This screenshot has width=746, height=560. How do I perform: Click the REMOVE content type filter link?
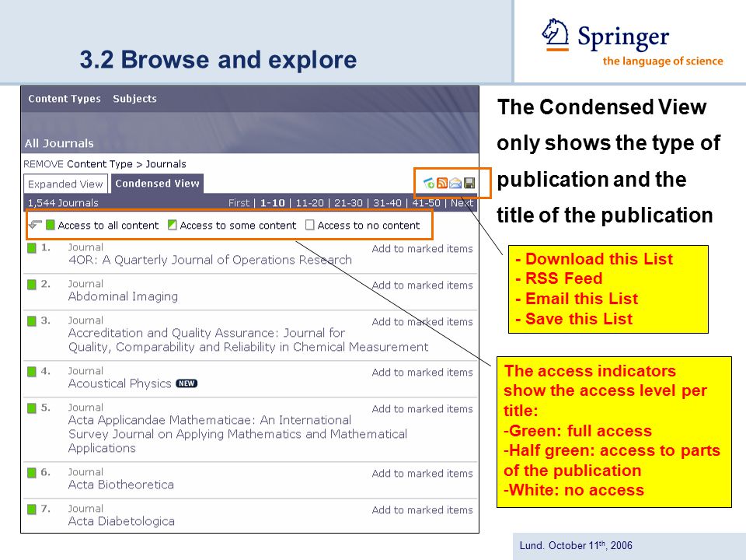(44, 164)
